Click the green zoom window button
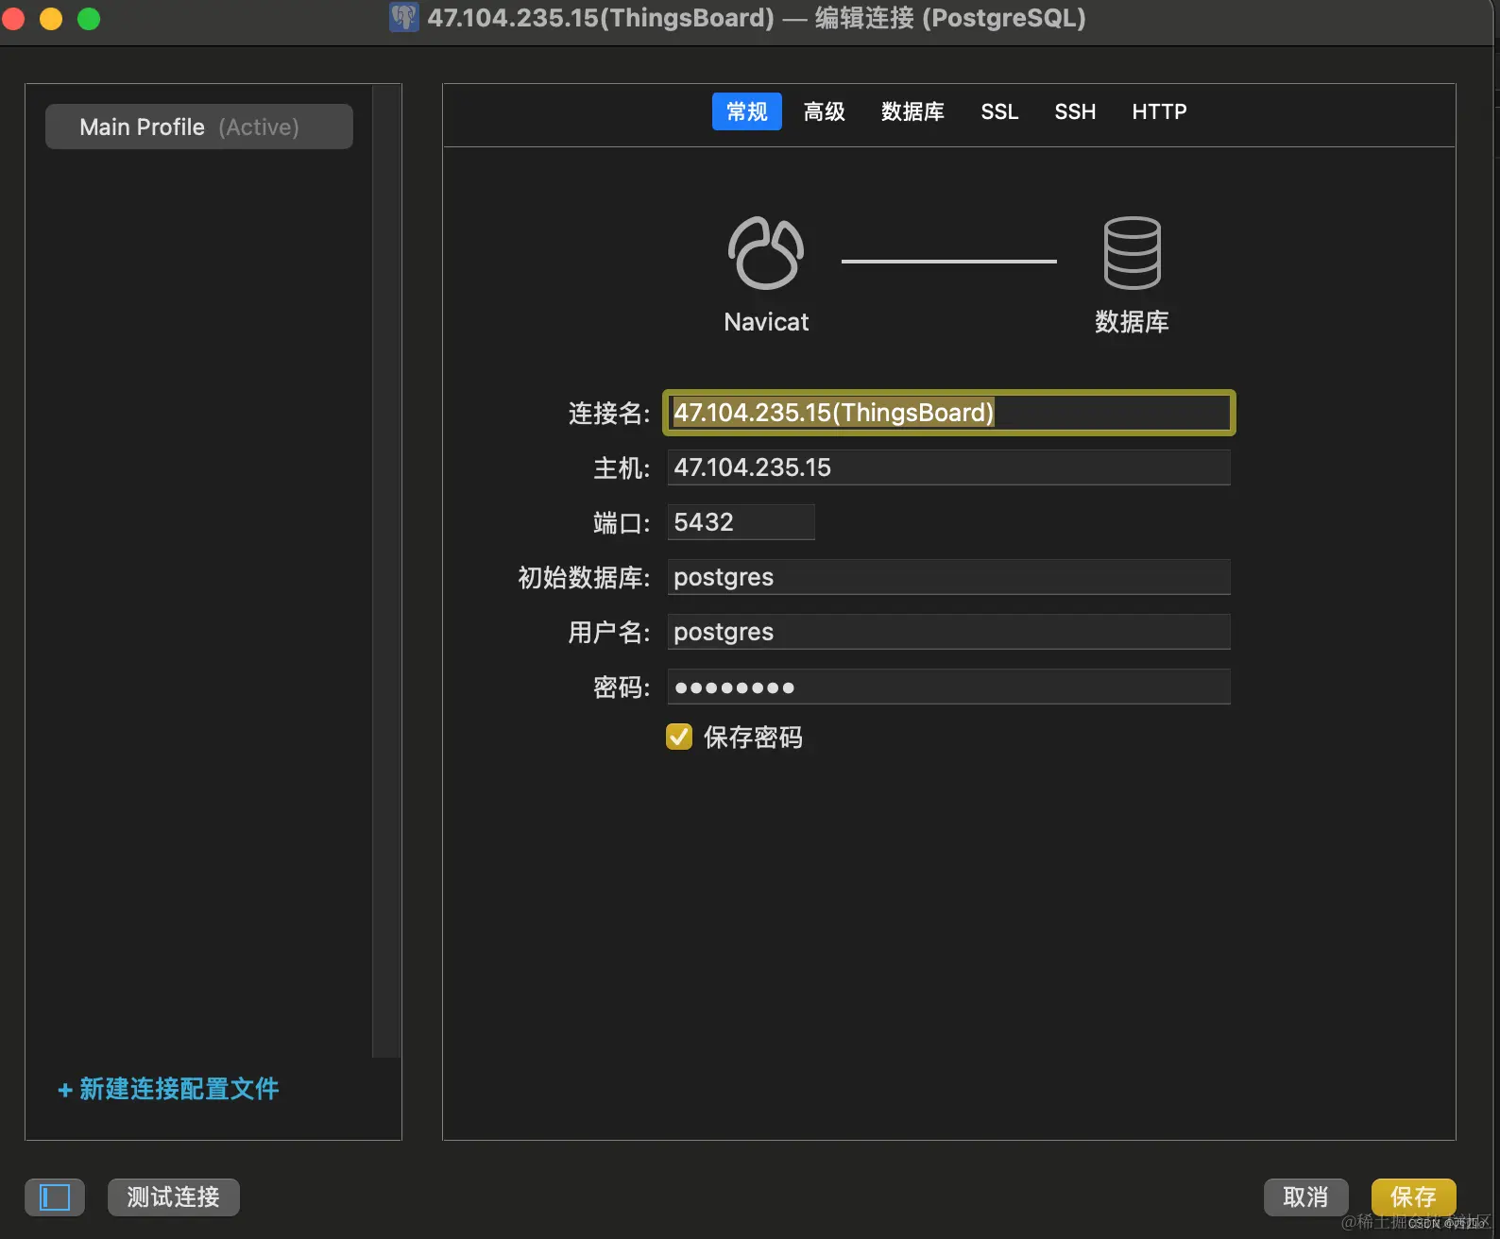Image resolution: width=1500 pixels, height=1239 pixels. pos(89,18)
